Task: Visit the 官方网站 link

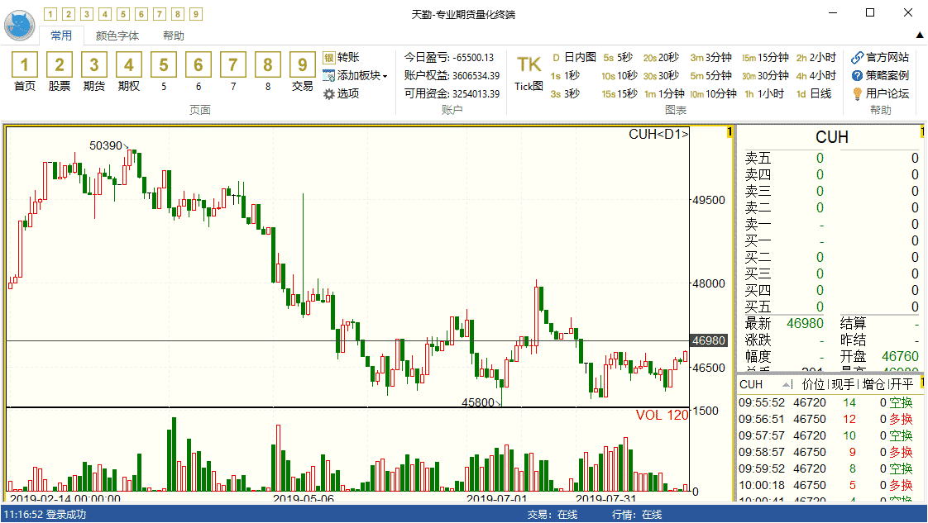Action: click(x=880, y=57)
